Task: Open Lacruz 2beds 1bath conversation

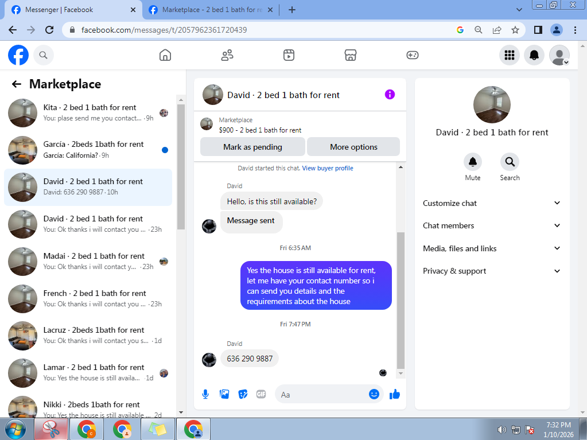Action: [88, 336]
